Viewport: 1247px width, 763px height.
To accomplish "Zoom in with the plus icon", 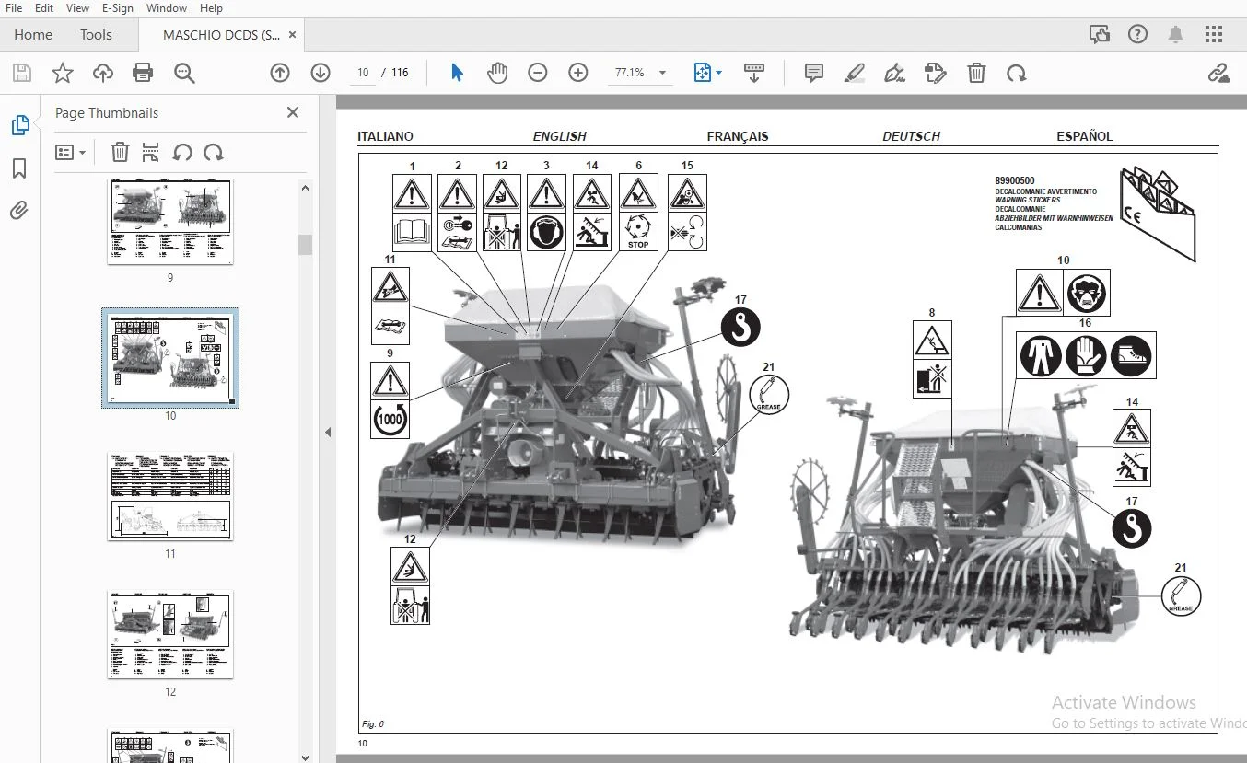I will click(578, 73).
